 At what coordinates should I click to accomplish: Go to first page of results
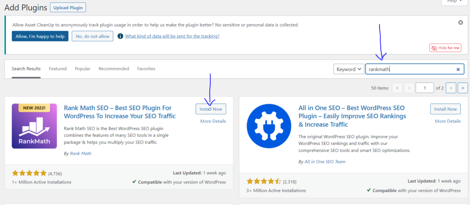pyautogui.click(x=397, y=88)
